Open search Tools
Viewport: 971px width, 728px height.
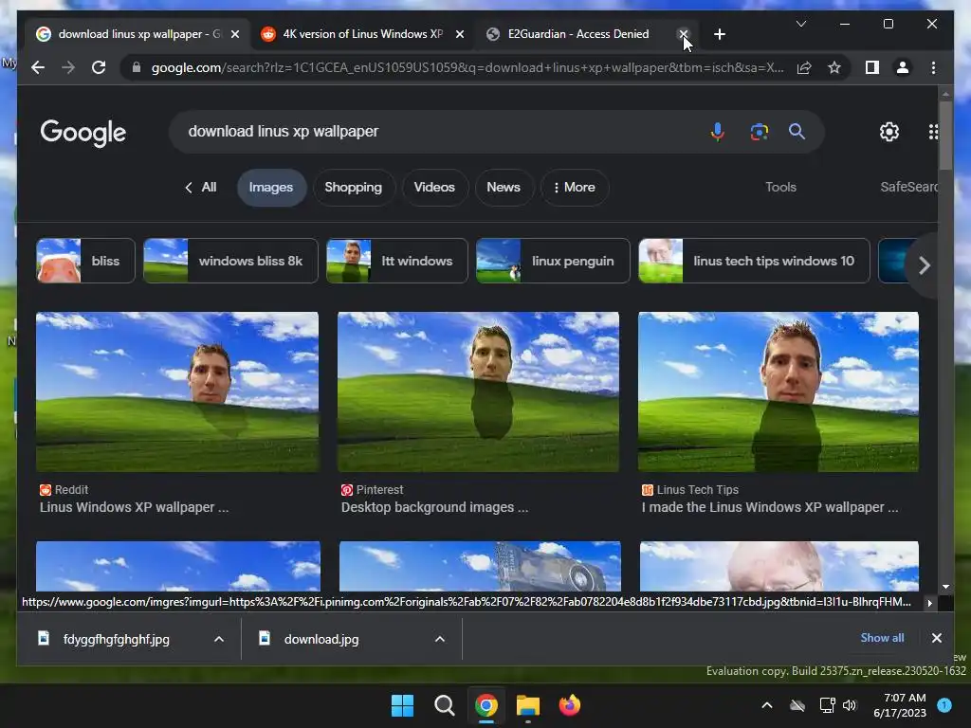coord(780,187)
